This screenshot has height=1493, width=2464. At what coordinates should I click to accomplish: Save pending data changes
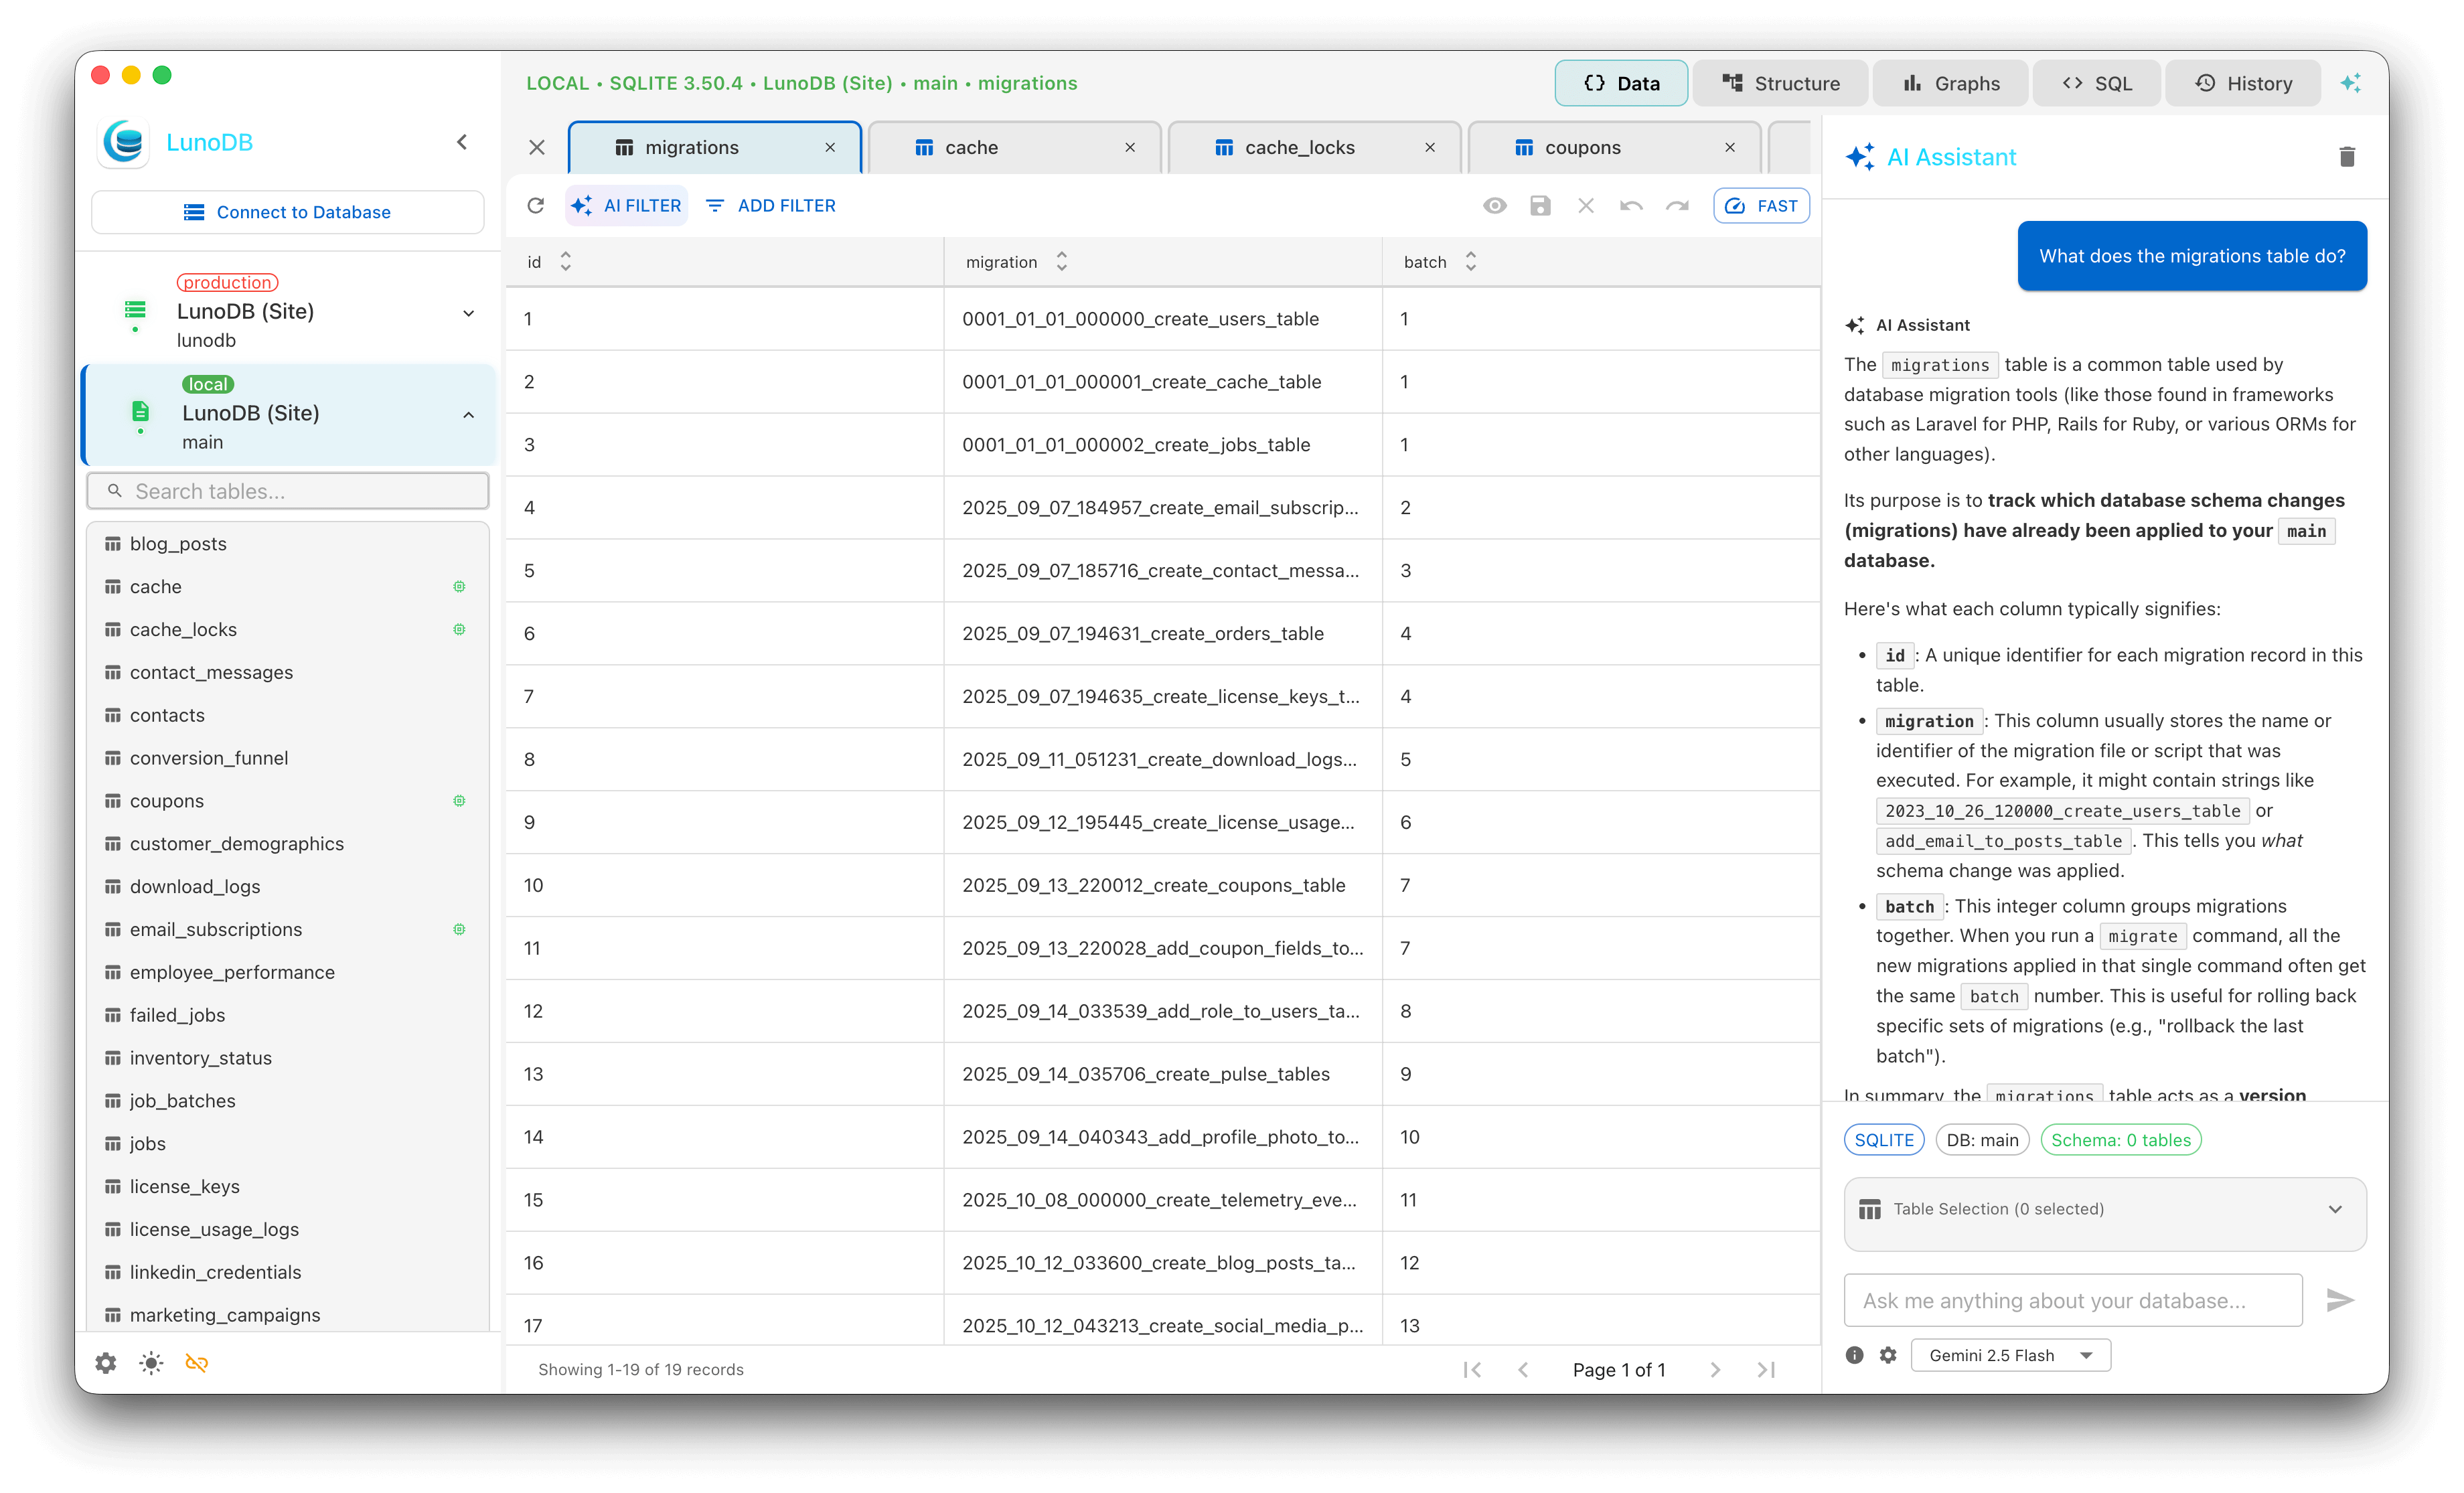1540,205
